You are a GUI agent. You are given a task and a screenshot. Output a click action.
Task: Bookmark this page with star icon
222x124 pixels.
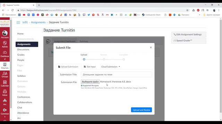point(187,10)
